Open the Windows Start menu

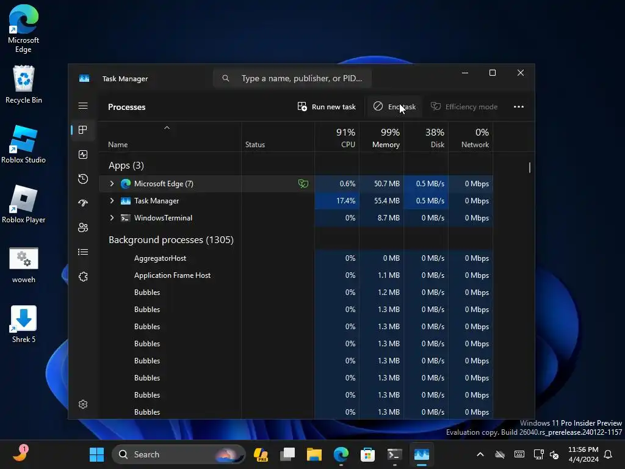[96, 454]
